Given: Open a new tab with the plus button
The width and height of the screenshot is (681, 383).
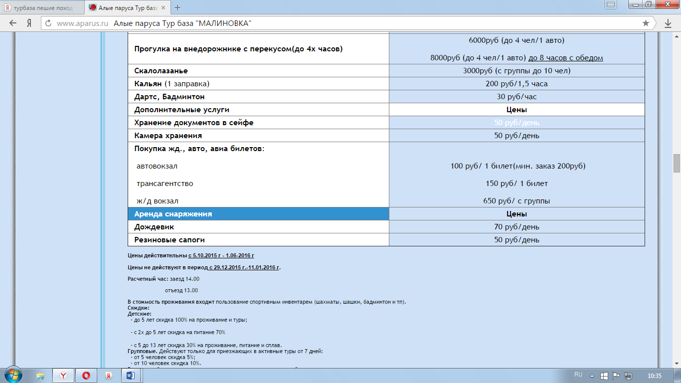Looking at the screenshot, I should coord(177,7).
